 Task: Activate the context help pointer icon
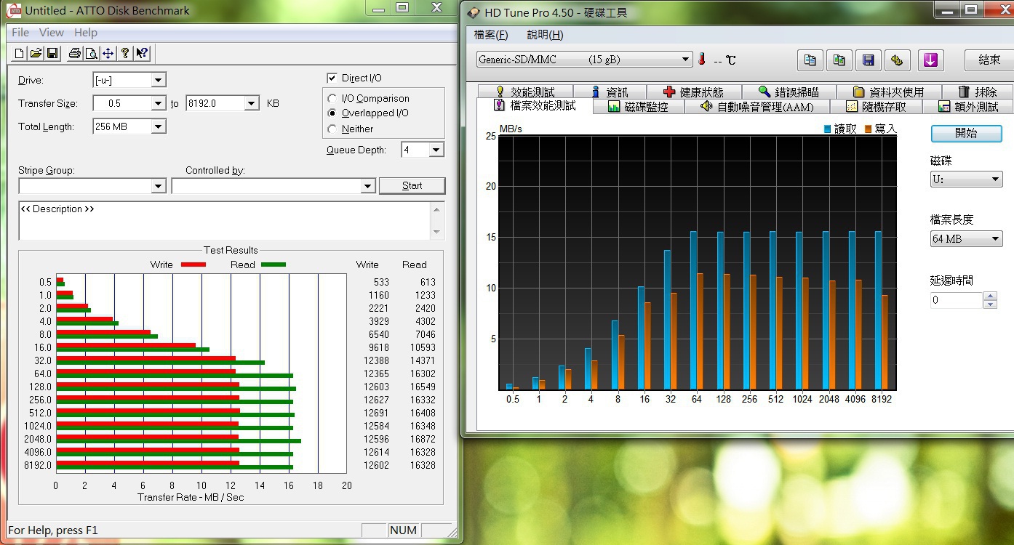pos(142,53)
